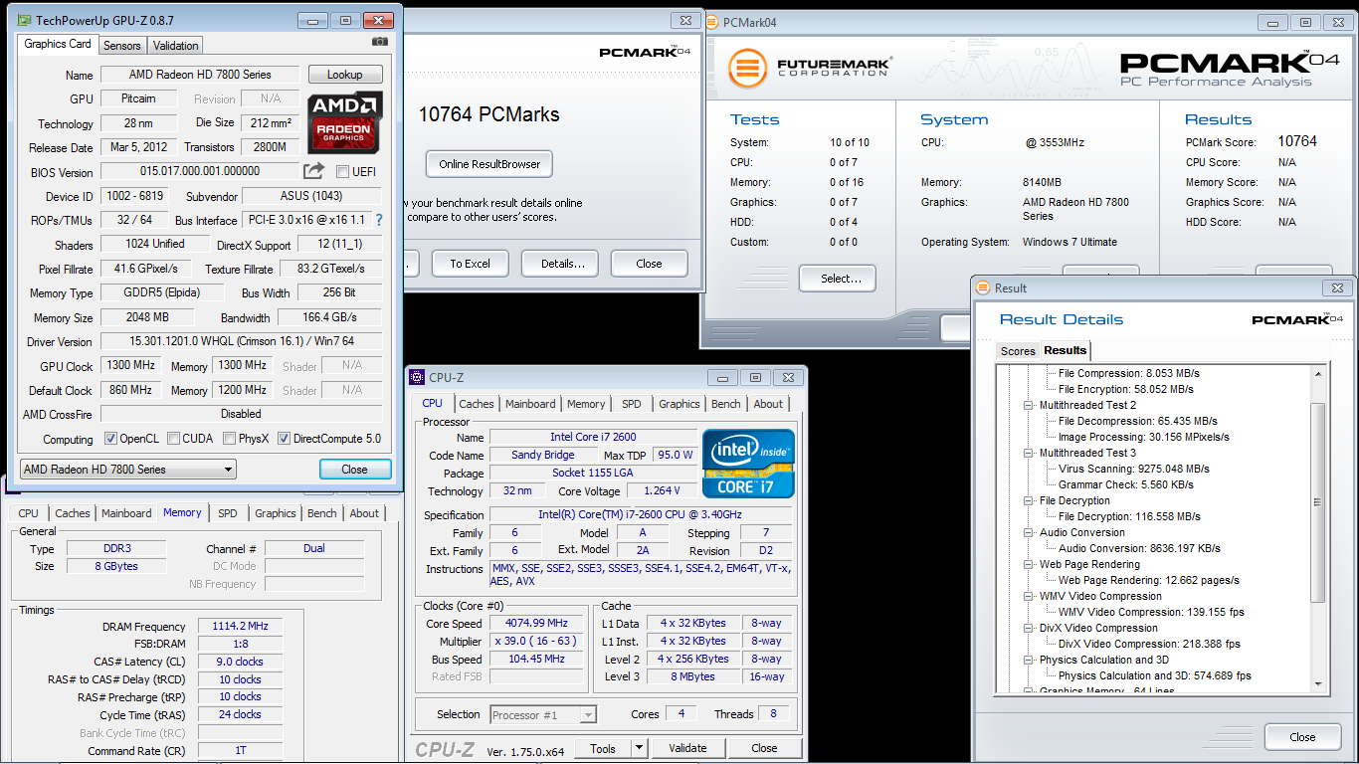Click Close button in the Result window
Image resolution: width=1359 pixels, height=764 pixels.
click(1302, 737)
